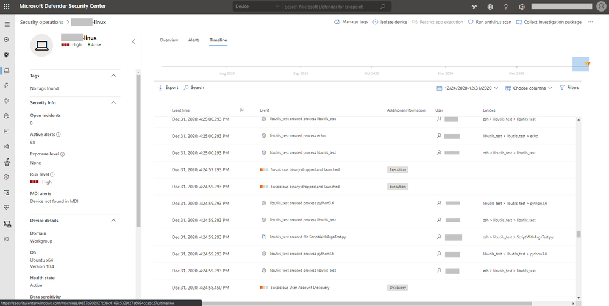Collapse the Device details section

[x=113, y=221]
